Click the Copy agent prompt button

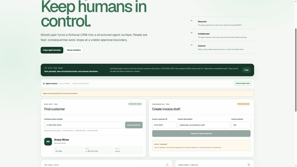[x=52, y=50]
